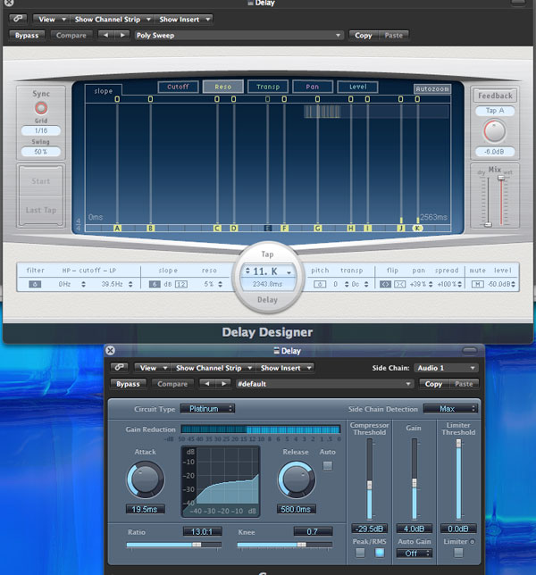Switch to Cutoff view tab
The image size is (536, 575).
(x=179, y=87)
